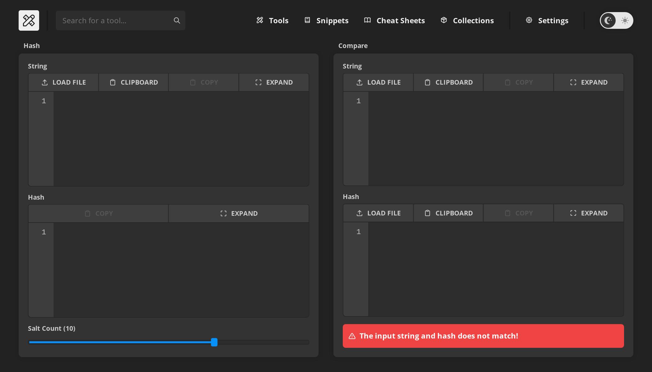Click the magnifier icon in the search box

click(177, 20)
